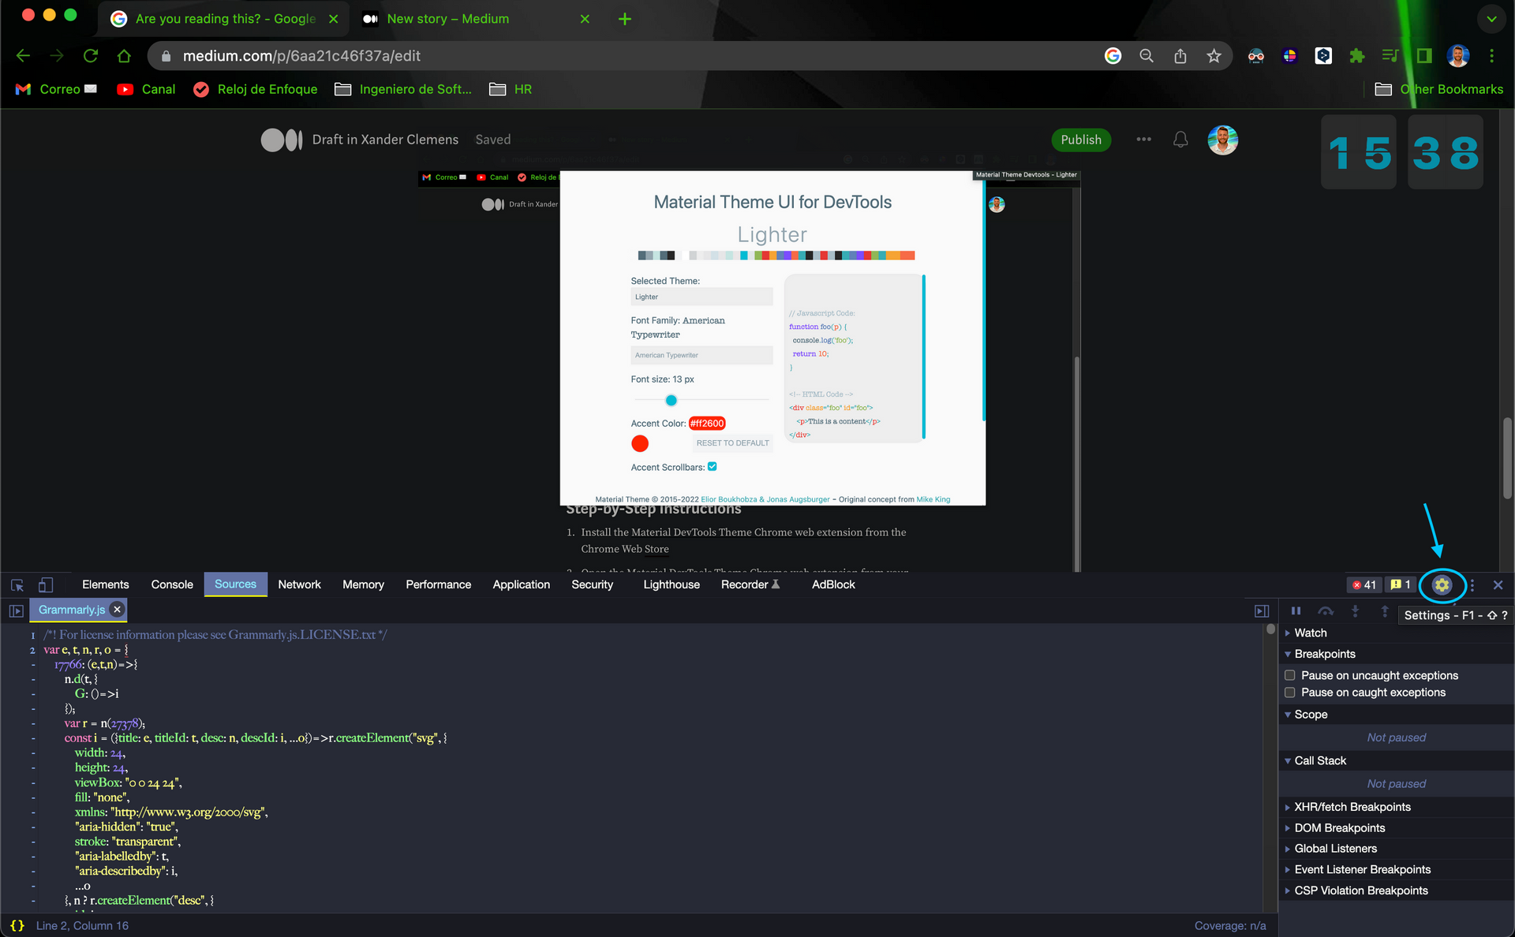Image resolution: width=1515 pixels, height=937 pixels.
Task: Open Reloj de Enfoque bookmark
Action: [255, 89]
